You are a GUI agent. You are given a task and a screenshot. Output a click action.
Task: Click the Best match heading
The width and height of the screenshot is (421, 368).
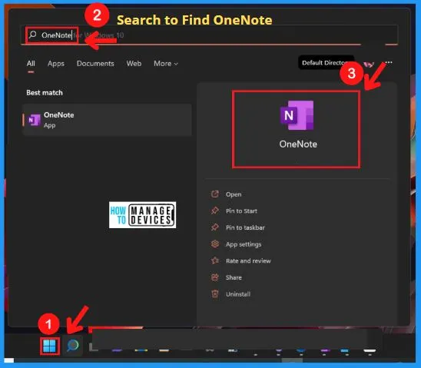pyautogui.click(x=45, y=93)
